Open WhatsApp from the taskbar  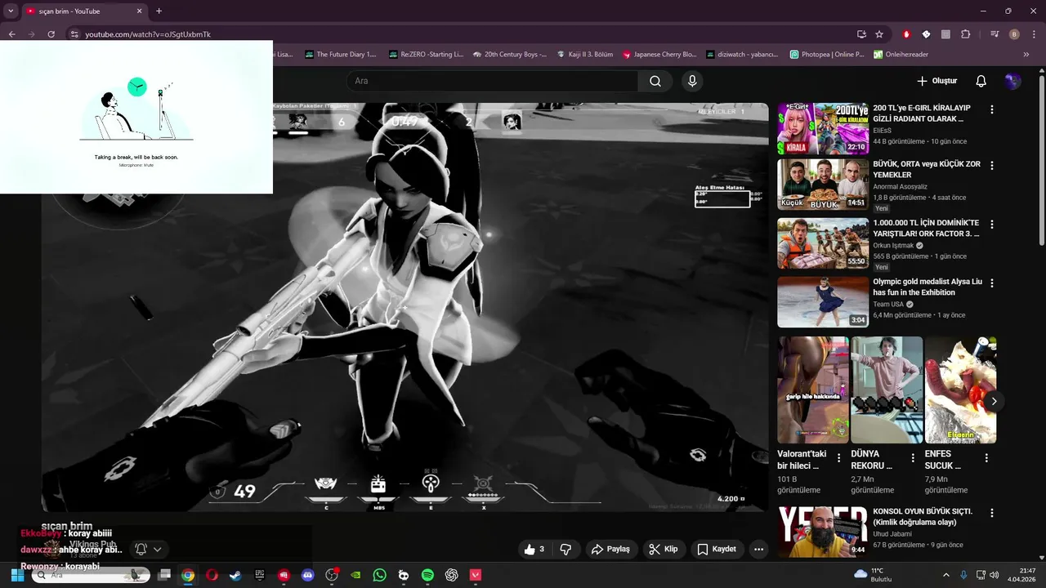tap(379, 575)
